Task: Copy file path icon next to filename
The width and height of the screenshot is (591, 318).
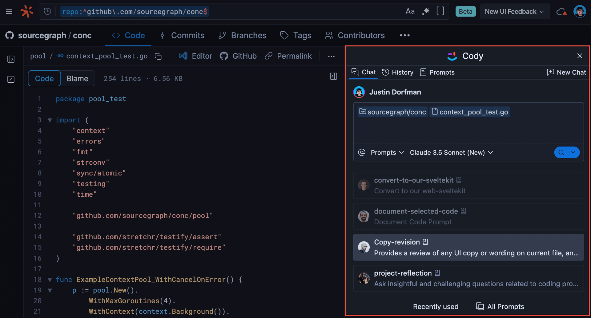Action: (x=158, y=56)
